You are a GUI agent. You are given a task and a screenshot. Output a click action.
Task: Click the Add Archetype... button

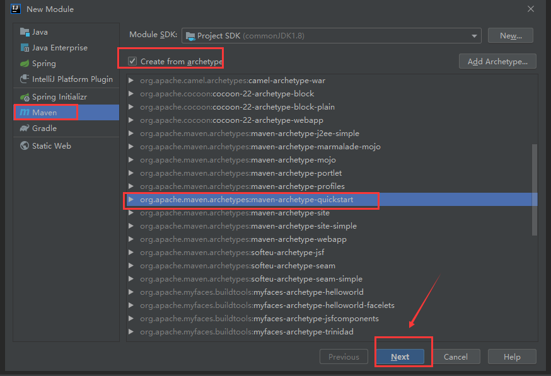(x=497, y=62)
